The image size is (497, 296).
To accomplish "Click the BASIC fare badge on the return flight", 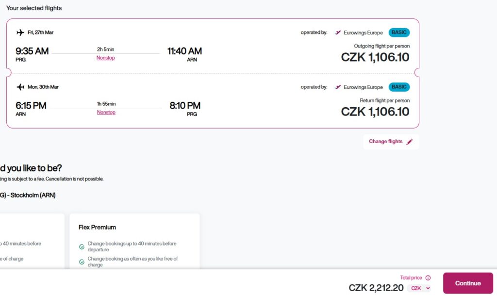I will tap(399, 87).
